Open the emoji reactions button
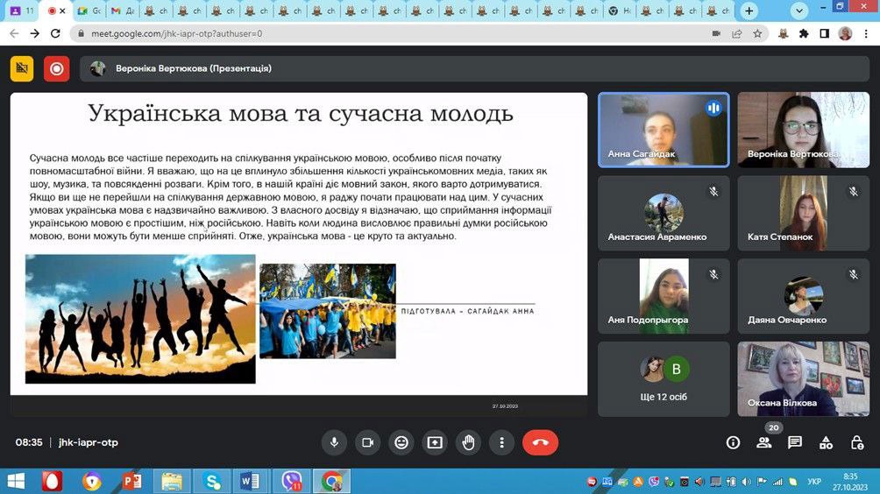Viewport: 880px width, 494px height. point(401,442)
